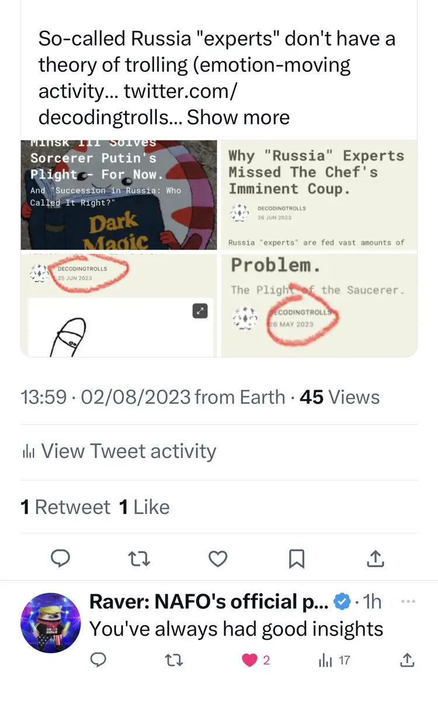Like the main tweet

[218, 558]
